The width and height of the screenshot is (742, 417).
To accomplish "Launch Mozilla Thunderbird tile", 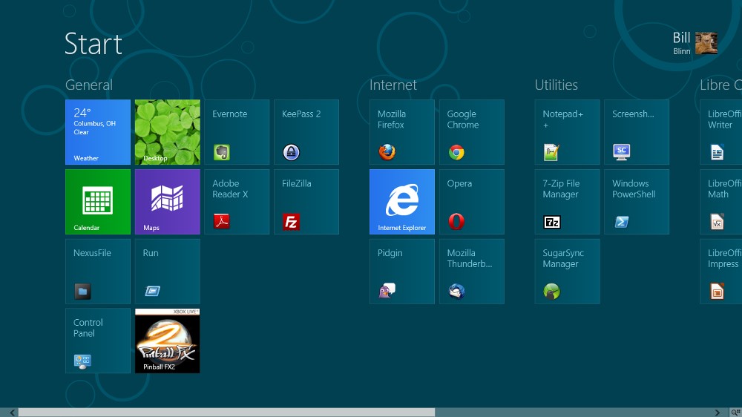I will click(472, 272).
